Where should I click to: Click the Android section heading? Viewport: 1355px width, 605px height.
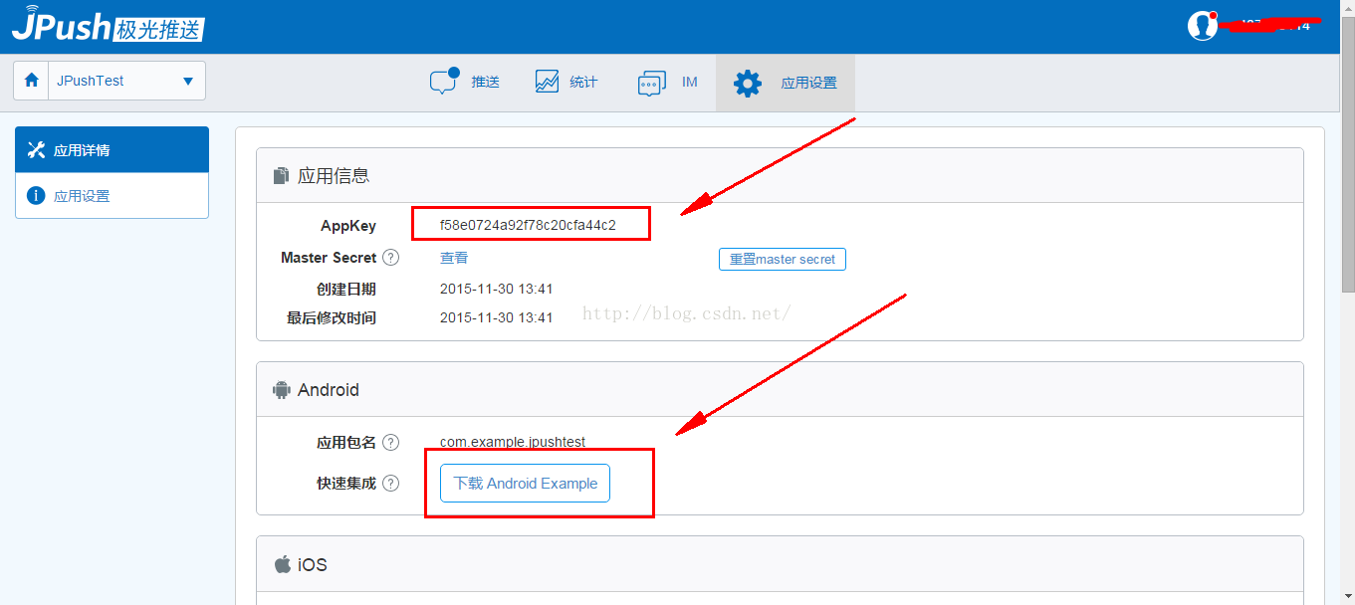tap(329, 390)
